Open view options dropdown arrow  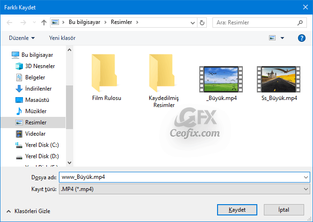click(282, 38)
